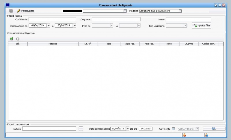
Task: Click the users group icon in status bar
Action: [206, 135]
